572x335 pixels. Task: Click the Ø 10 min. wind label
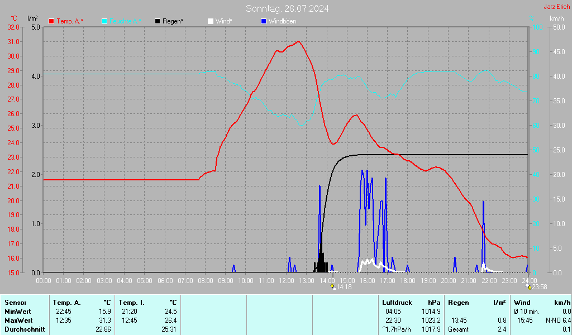526,312
